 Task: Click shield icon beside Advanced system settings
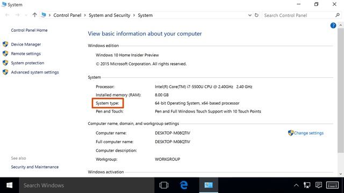tap(5, 72)
